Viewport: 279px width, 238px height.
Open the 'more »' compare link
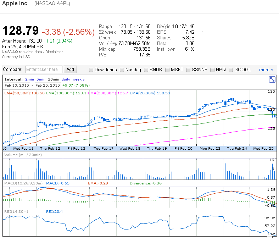pos(266,70)
